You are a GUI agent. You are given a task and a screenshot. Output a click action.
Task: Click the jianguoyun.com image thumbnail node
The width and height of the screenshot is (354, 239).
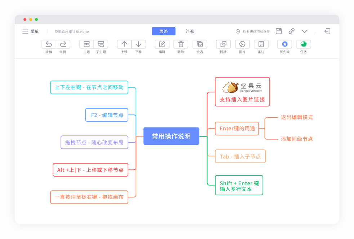pyautogui.click(x=242, y=87)
